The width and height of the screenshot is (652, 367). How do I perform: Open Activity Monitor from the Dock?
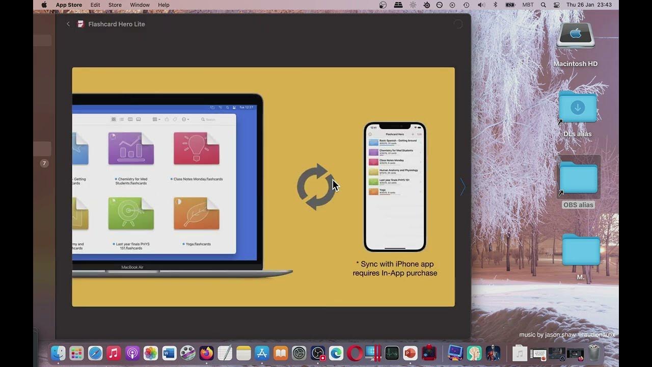392,353
